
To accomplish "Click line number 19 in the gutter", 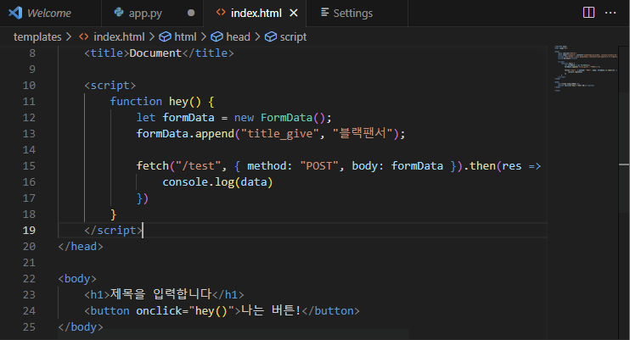I will tap(29, 231).
